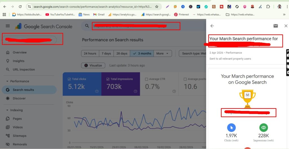Click 'Sent to all relevant property users'
The image size is (289, 149).
coord(230,59)
